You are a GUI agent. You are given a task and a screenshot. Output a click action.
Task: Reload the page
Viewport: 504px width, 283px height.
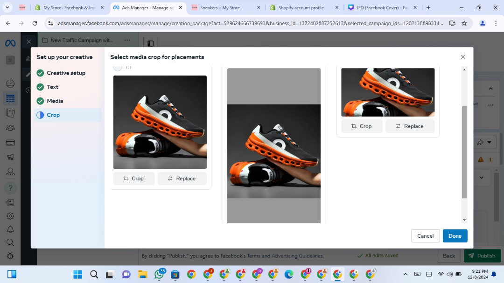click(x=35, y=23)
